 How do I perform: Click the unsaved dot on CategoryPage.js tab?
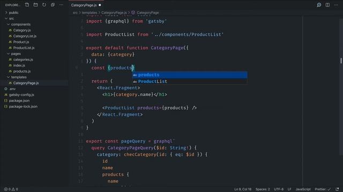coord(100,5)
